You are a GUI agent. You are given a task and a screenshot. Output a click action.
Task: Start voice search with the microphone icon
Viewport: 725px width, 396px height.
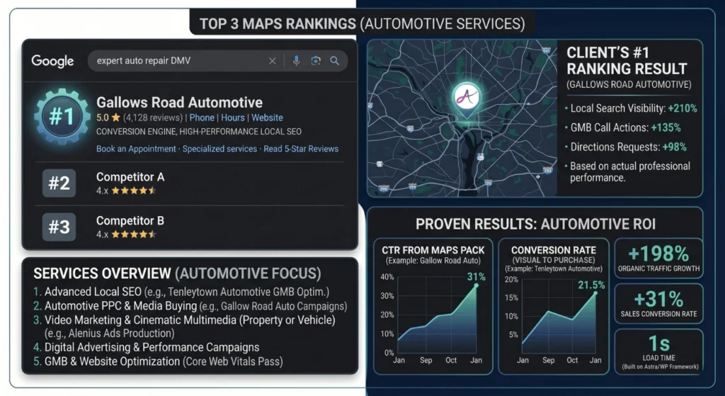(297, 61)
